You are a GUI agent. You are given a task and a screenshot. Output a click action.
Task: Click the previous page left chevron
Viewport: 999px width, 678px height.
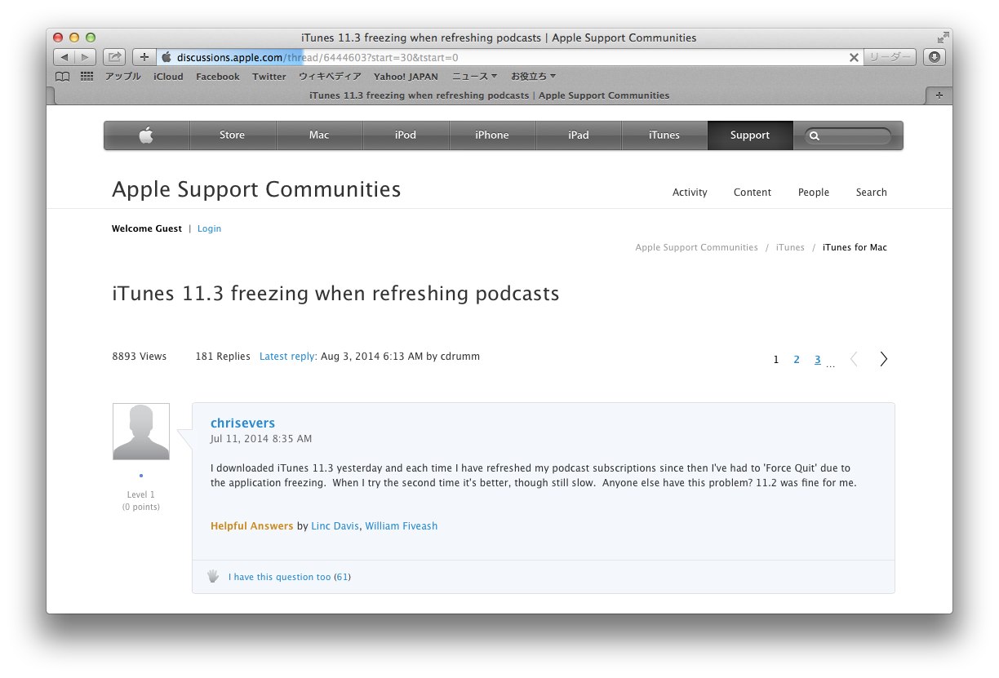[x=854, y=359]
